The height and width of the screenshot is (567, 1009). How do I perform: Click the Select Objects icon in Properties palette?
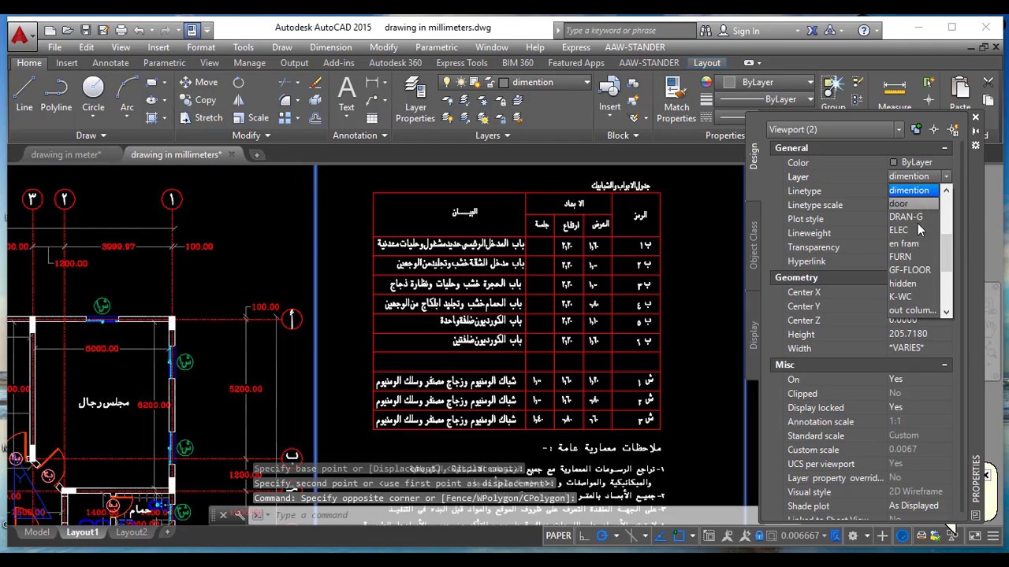click(935, 129)
